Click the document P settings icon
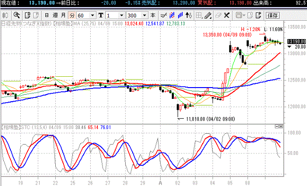This screenshot has height=186, width=307. point(258,15)
